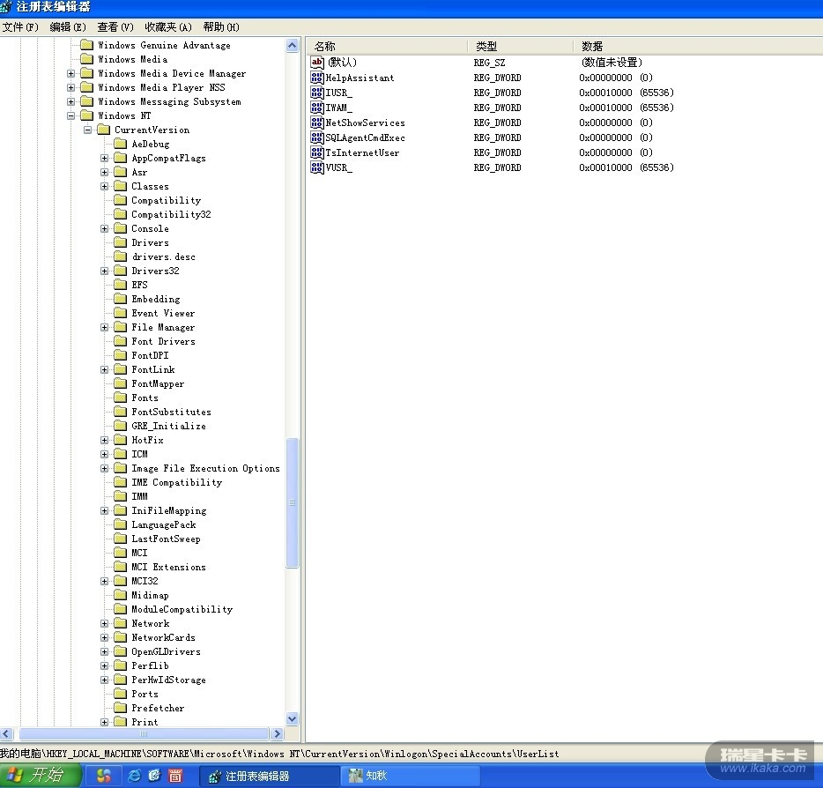This screenshot has width=823, height=788.
Task: Click the Fonts folder icon
Action: (x=121, y=398)
